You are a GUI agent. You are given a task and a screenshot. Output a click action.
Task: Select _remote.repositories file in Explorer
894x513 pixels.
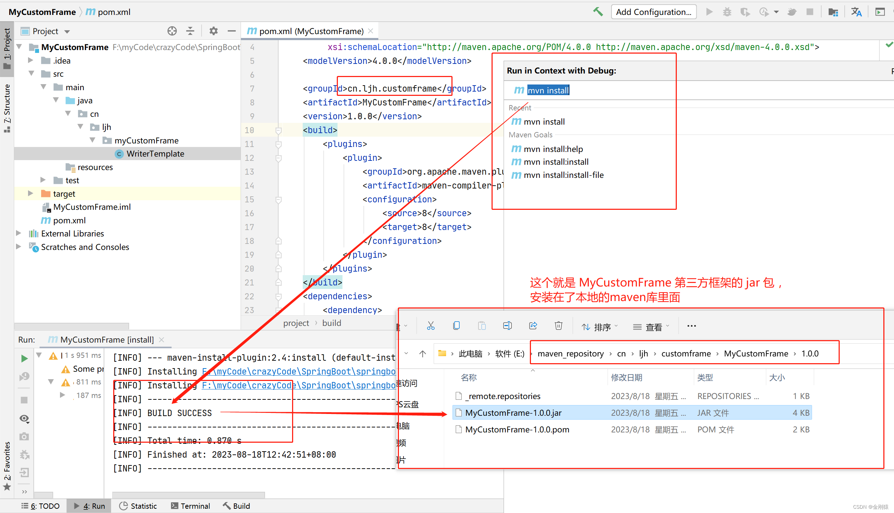pyautogui.click(x=632, y=396)
